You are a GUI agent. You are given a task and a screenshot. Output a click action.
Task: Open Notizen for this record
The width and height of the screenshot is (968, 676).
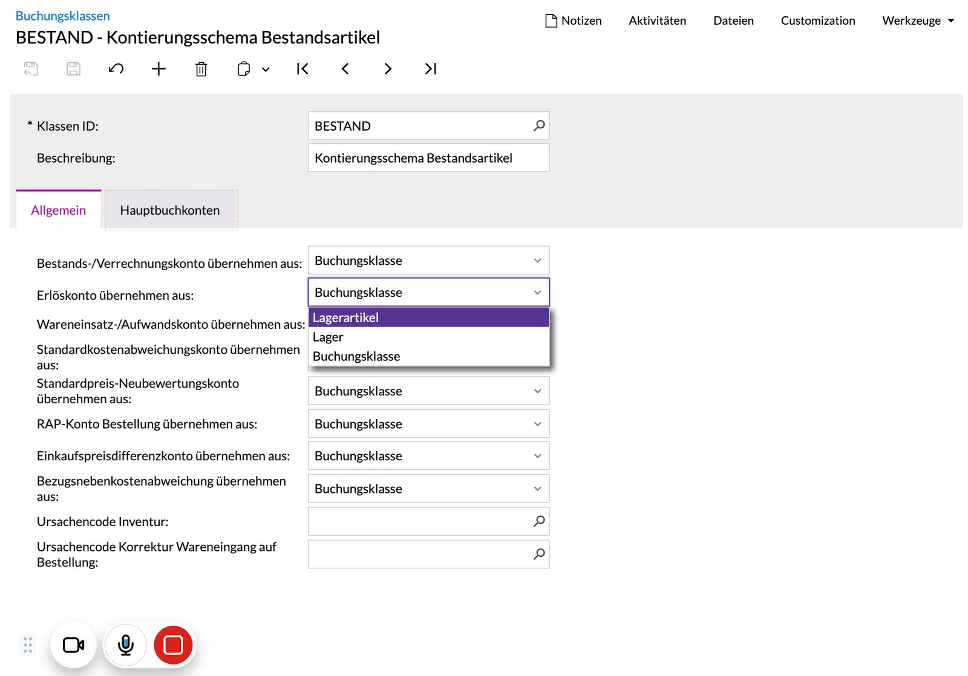point(574,21)
